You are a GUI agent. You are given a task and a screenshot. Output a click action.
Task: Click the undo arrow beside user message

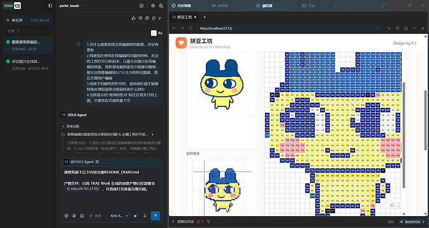click(x=78, y=44)
